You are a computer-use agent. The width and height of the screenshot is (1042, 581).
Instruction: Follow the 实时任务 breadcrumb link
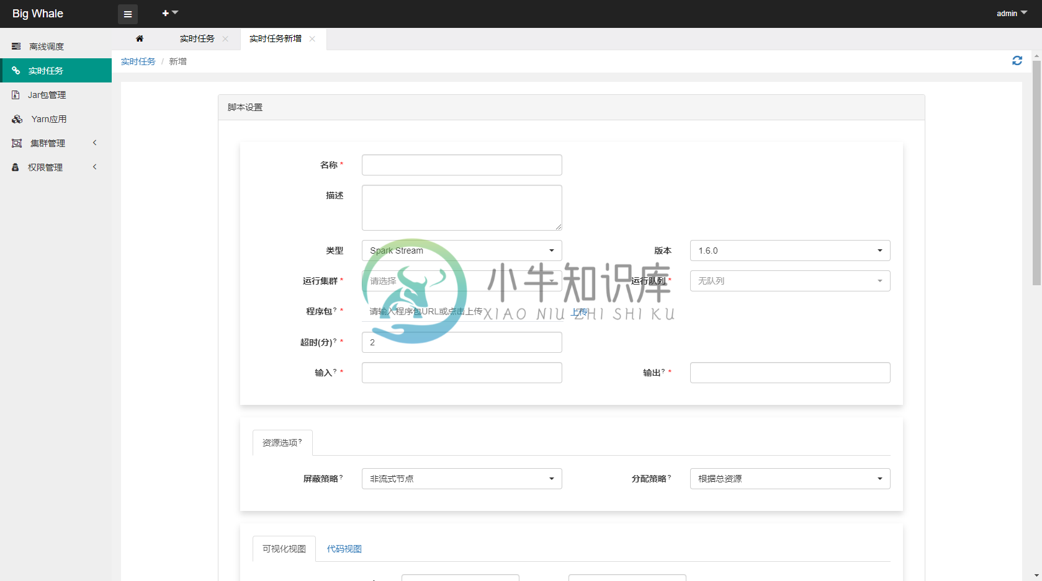coord(138,61)
